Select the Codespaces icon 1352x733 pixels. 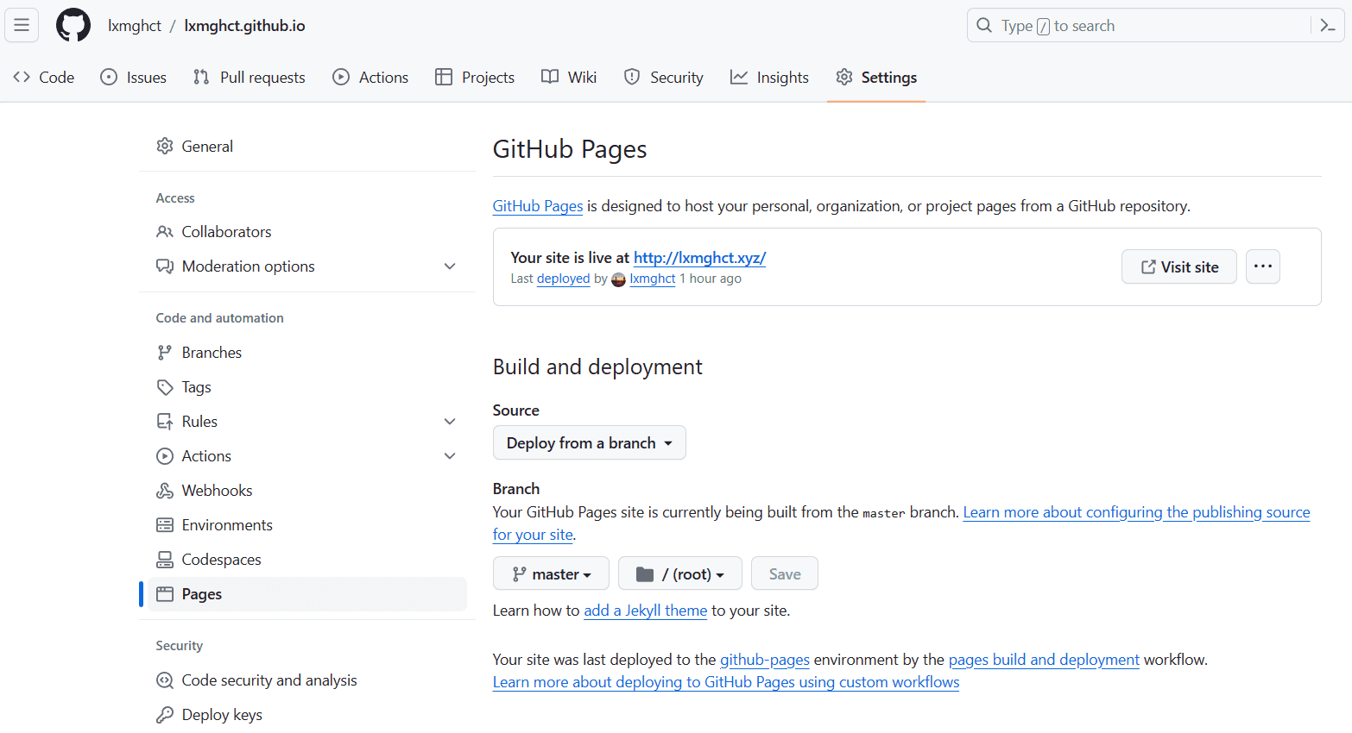[164, 559]
